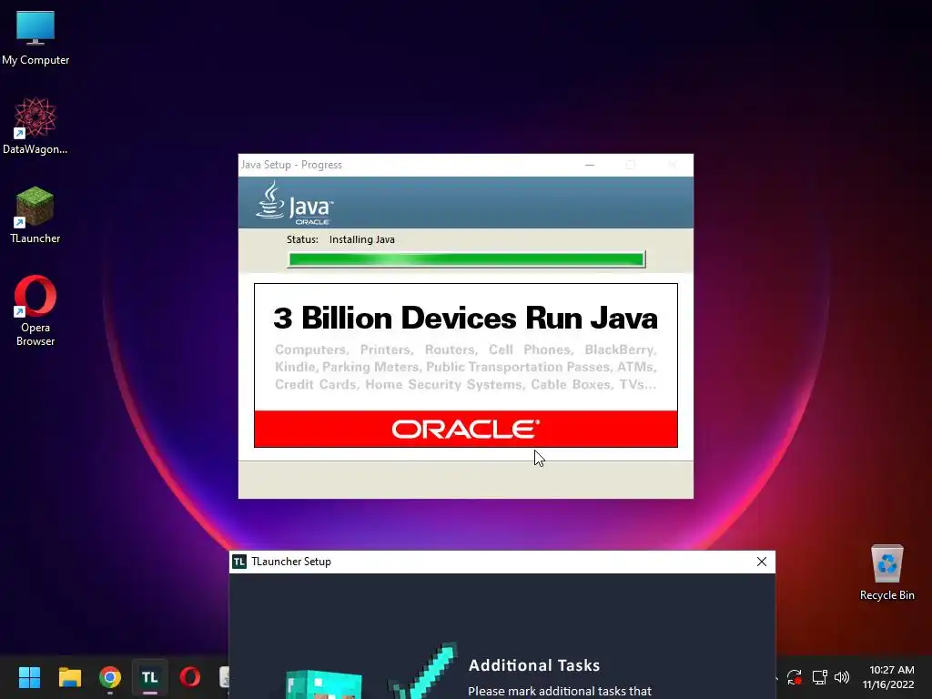Screen dimensions: 932x699
Task: Click the "Additional Tasks" heading in TLauncher Setup
Action: (534, 665)
